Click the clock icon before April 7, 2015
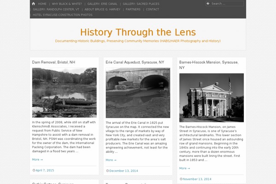This screenshot has height=184, width=276. click(x=34, y=170)
